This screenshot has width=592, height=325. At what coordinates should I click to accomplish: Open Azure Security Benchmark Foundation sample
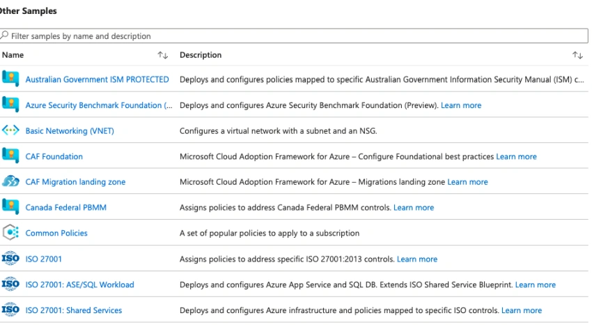click(x=98, y=105)
